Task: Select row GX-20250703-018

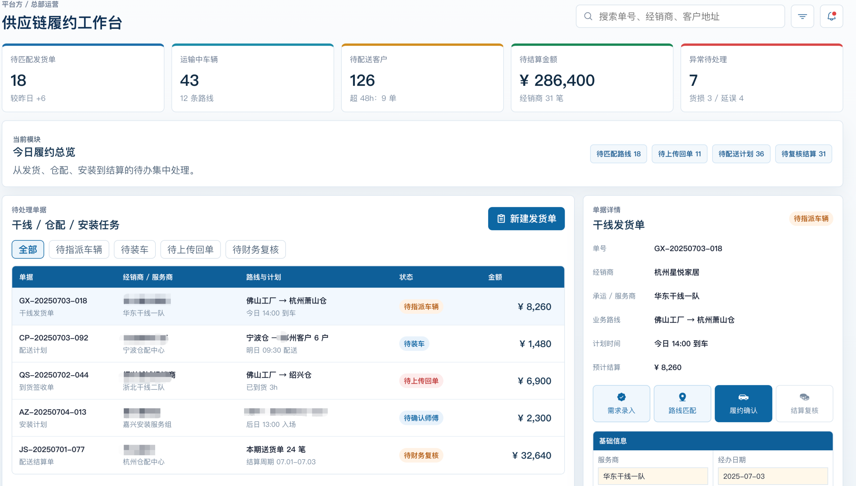Action: pos(288,306)
